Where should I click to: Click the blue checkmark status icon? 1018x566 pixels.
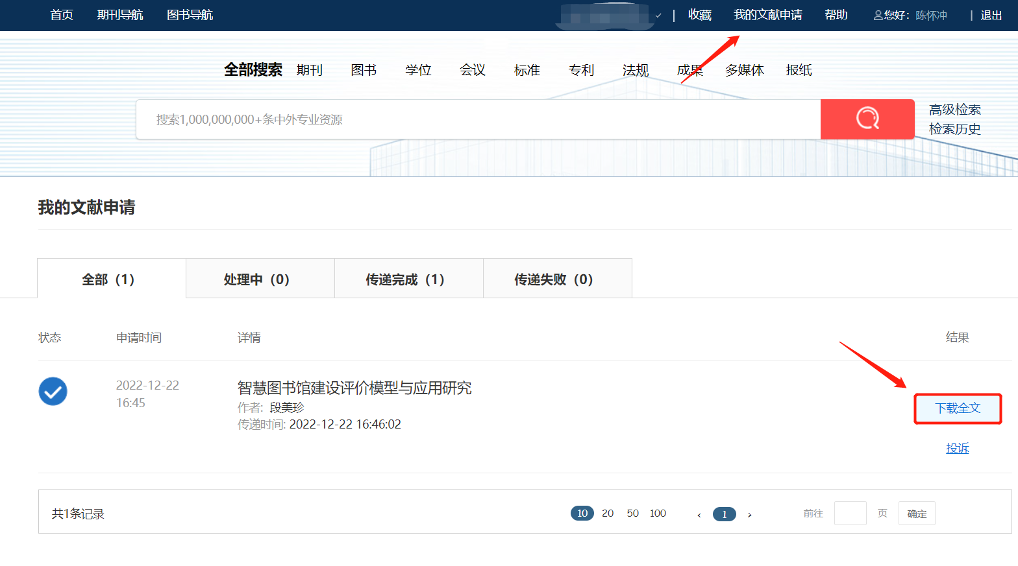tap(53, 392)
